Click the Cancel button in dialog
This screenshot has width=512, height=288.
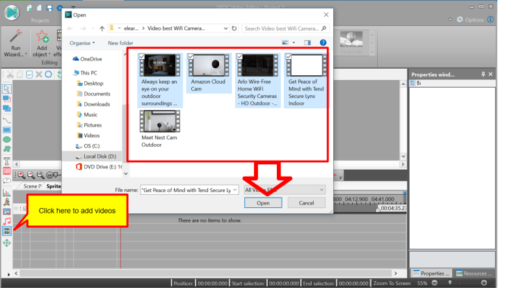[306, 202]
